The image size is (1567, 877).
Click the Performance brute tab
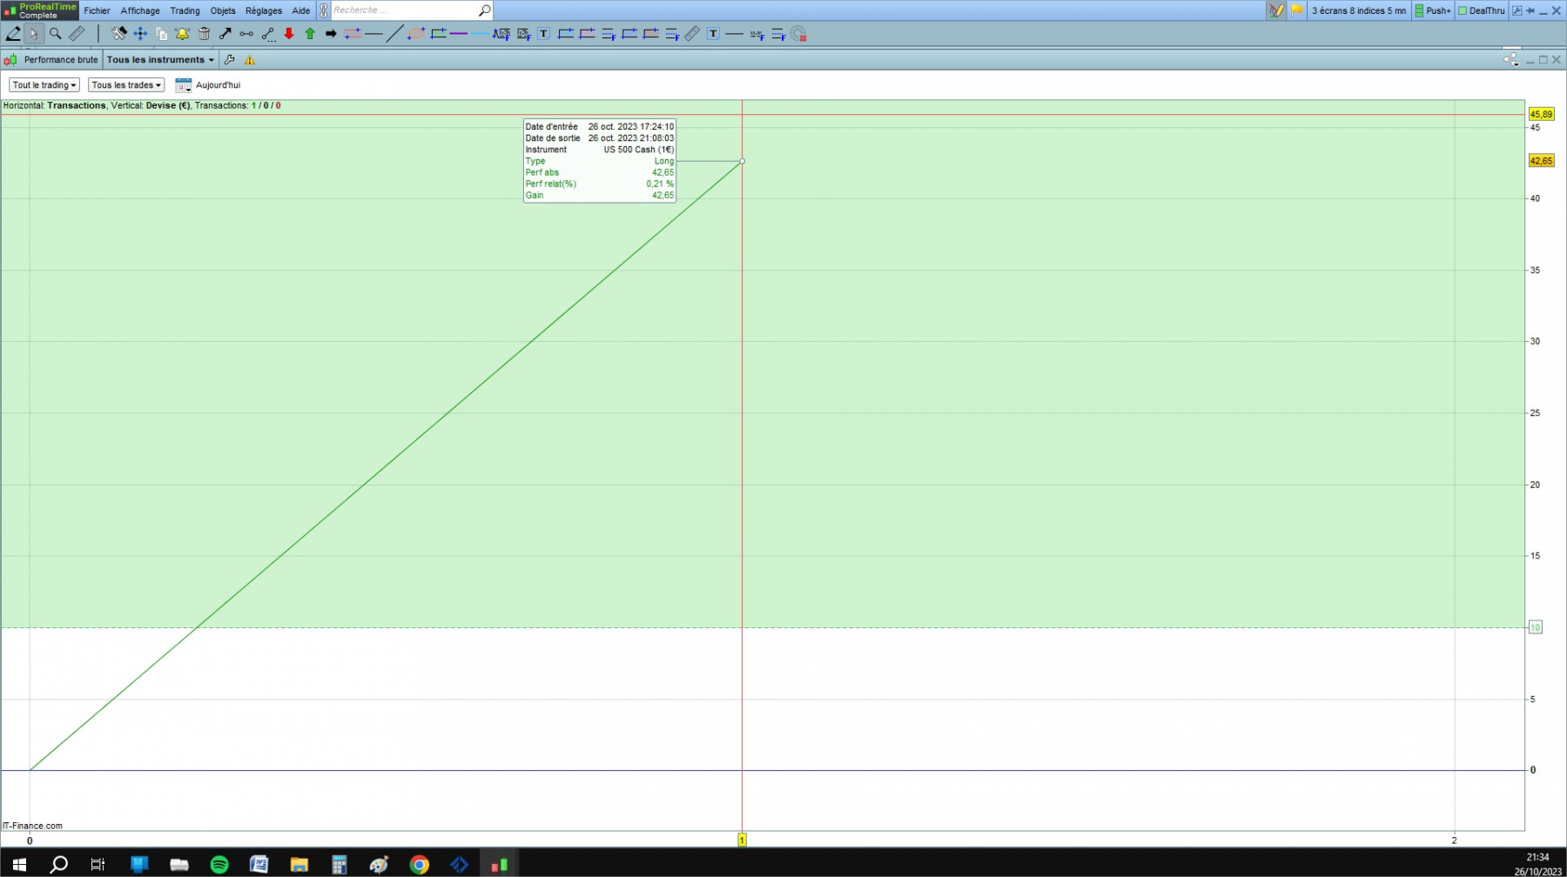coord(61,60)
